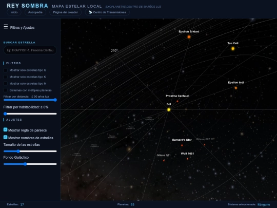Screen dimensions: 277x208
Task: Click the Planetas count '65'
Action: (132, 204)
